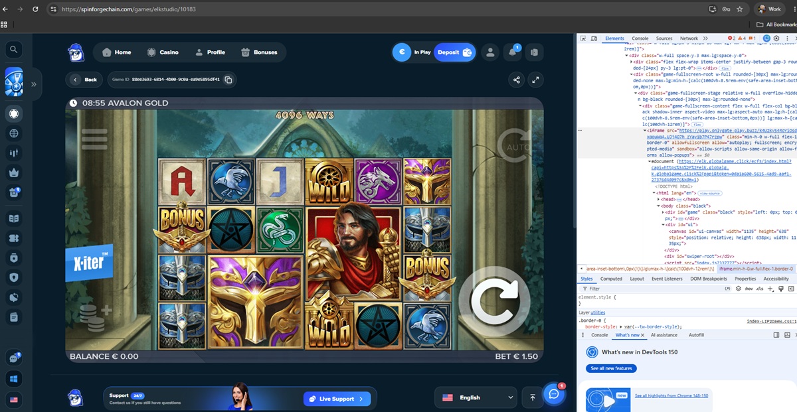This screenshot has width=797, height=412.
Task: Expand the head element in DOM tree
Action: point(659,199)
